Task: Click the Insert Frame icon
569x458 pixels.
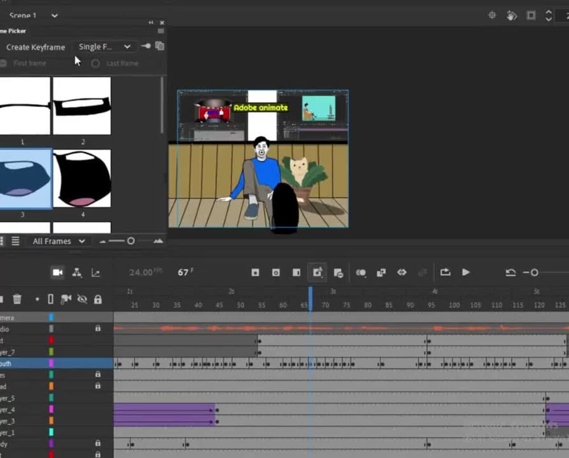Action: pos(296,272)
